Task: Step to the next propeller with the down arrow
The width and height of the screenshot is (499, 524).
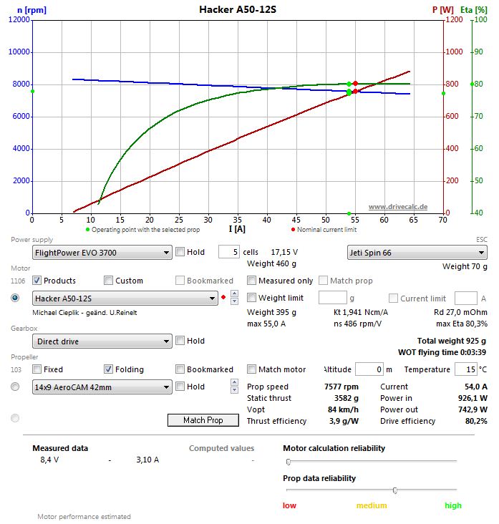Action: tap(233, 391)
